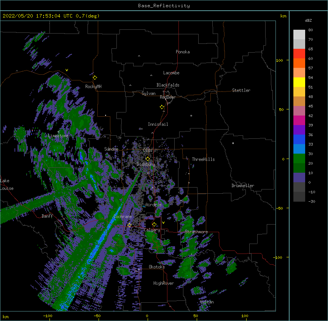Click the Stettler city label

(x=241, y=90)
